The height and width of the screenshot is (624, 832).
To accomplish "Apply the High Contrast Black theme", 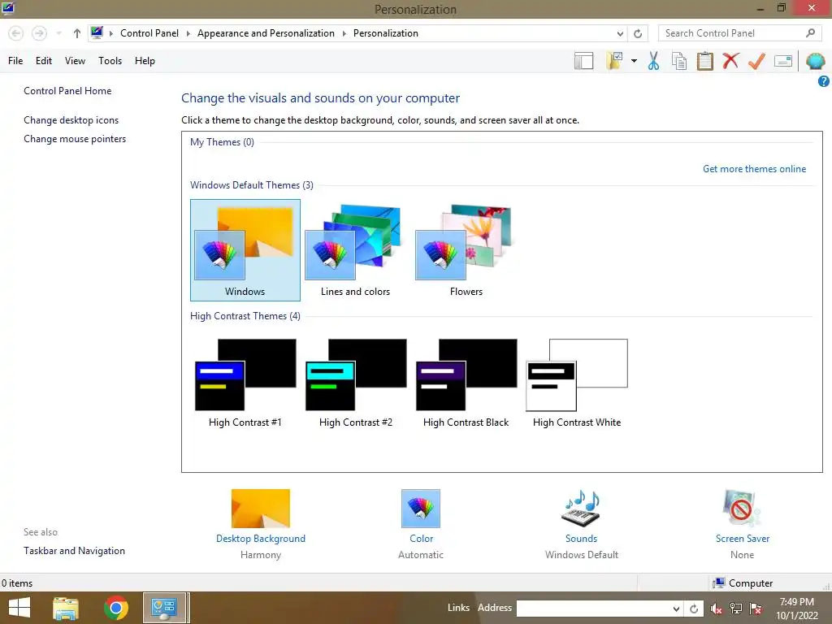I will coord(466,383).
